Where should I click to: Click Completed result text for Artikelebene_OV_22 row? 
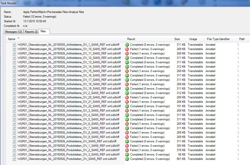click(x=150, y=106)
